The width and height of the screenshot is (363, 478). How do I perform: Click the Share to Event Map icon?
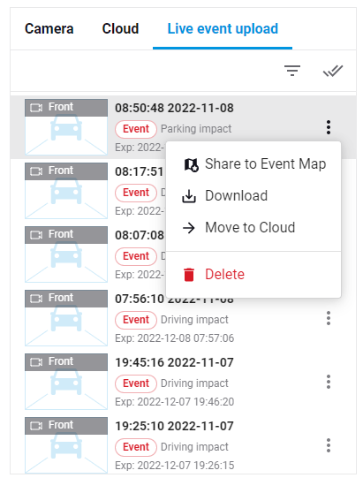coord(192,164)
